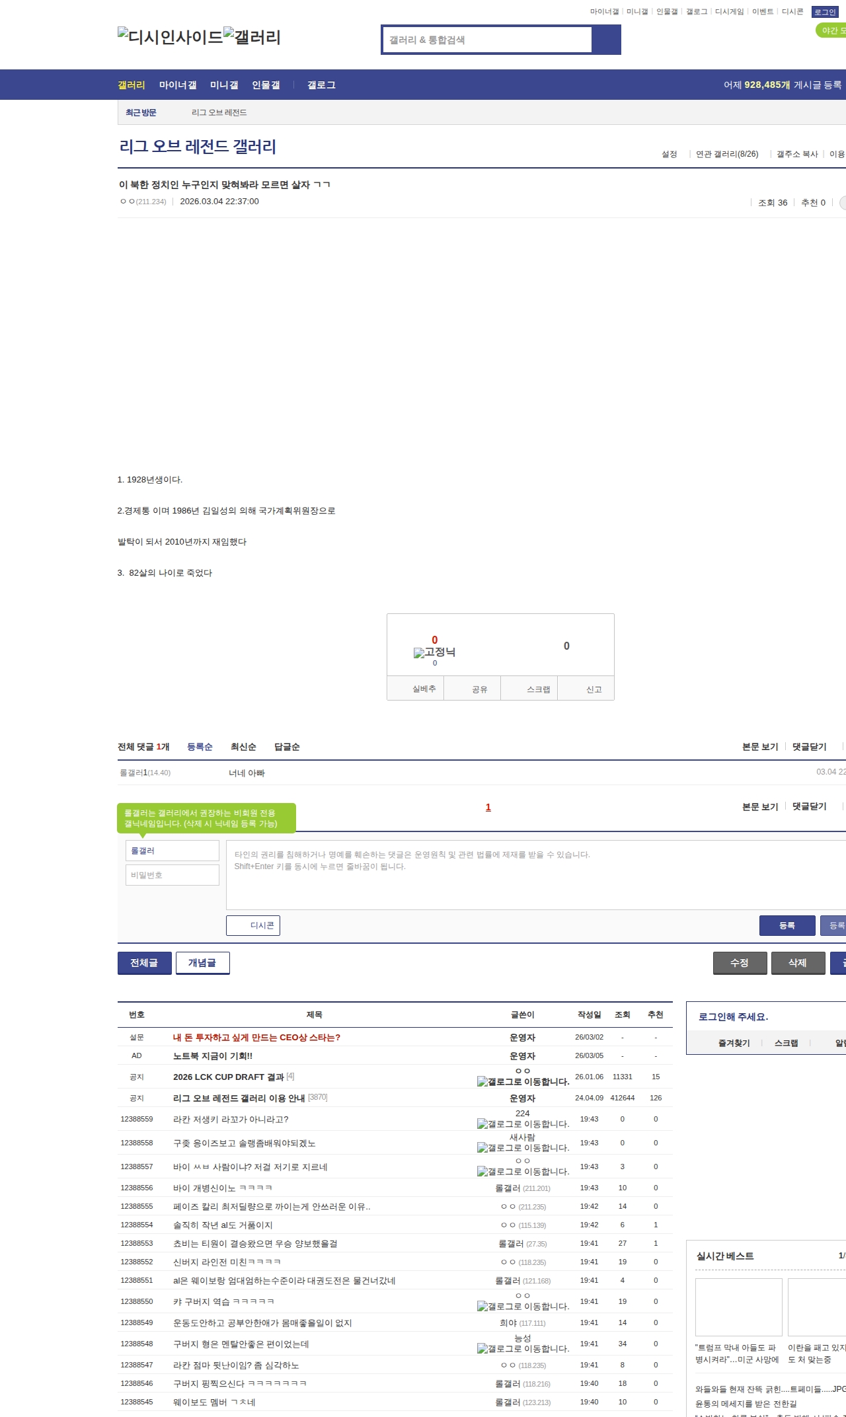Click the 실베추 button under the post
846x1417 pixels.
click(416, 689)
